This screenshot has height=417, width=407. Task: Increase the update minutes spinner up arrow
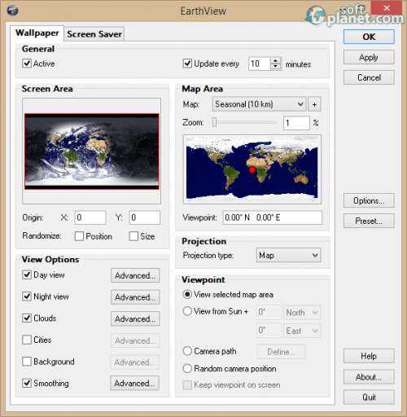[x=276, y=60]
